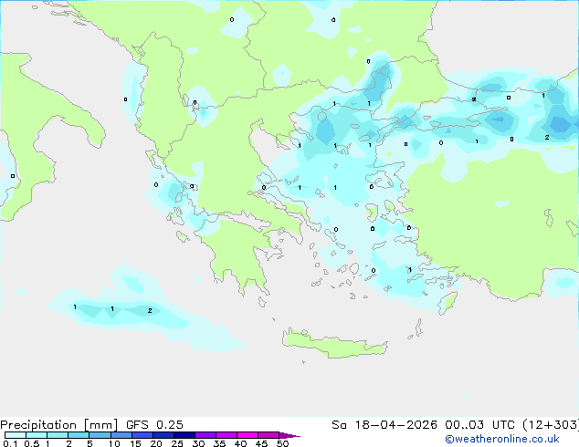Select the 25–30 mm navy legend swatch
Viewport: 579px width, 447px height.
(x=184, y=435)
